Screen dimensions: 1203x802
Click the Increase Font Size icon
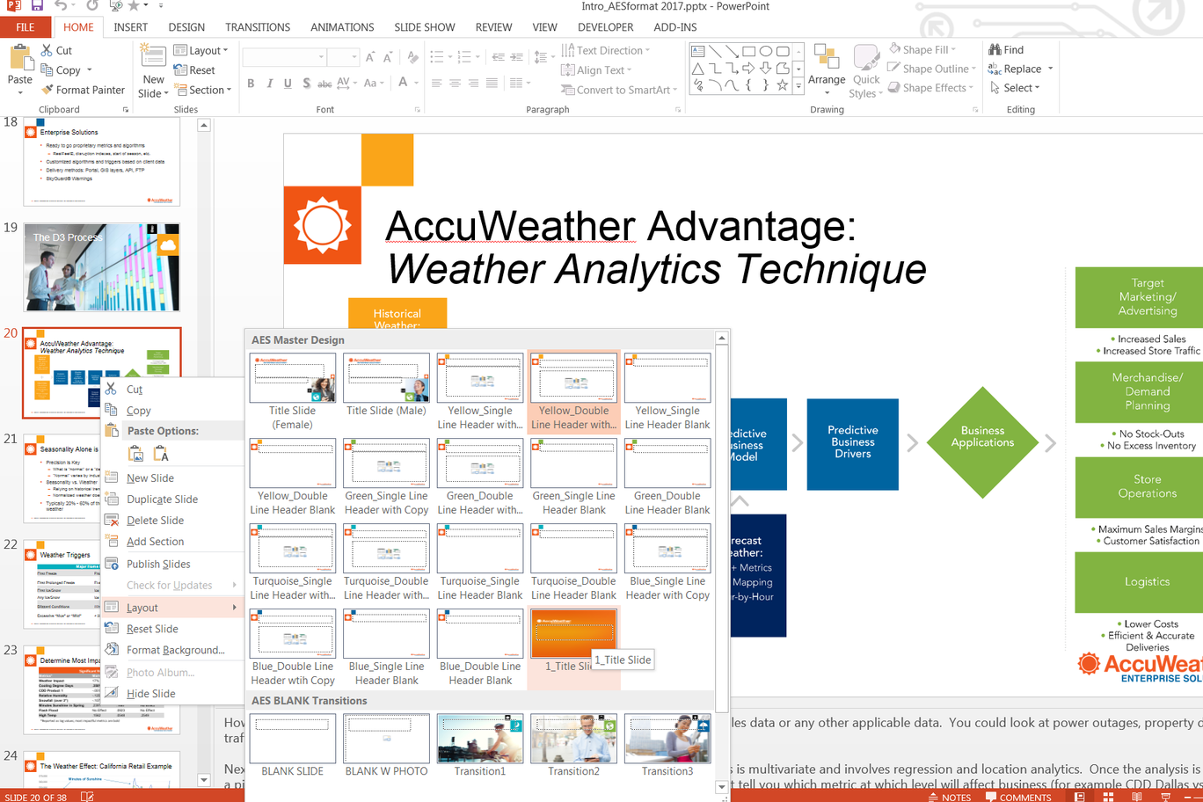370,57
